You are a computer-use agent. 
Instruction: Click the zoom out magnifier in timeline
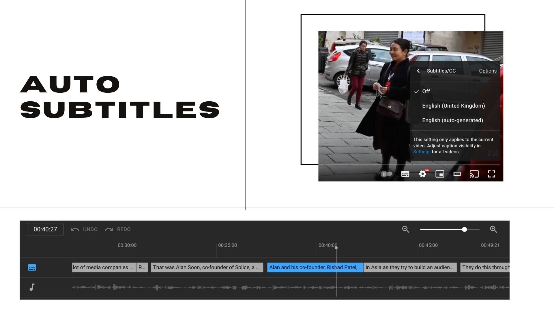(406, 230)
